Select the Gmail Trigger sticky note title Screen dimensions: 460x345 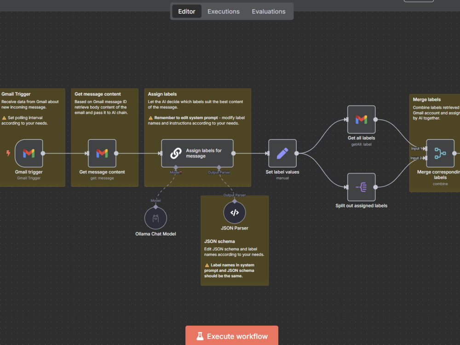pos(16,94)
